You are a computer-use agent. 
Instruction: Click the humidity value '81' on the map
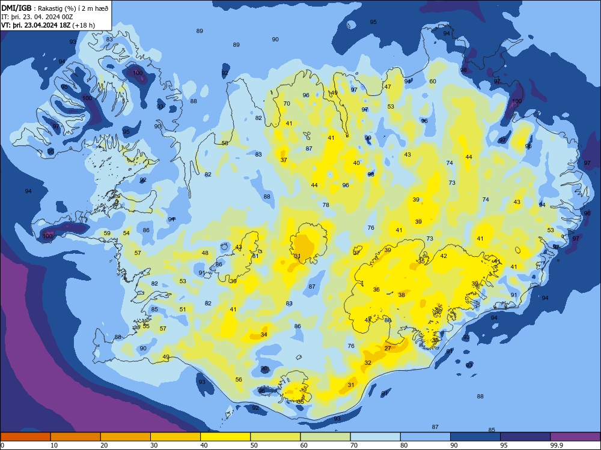(255, 256)
